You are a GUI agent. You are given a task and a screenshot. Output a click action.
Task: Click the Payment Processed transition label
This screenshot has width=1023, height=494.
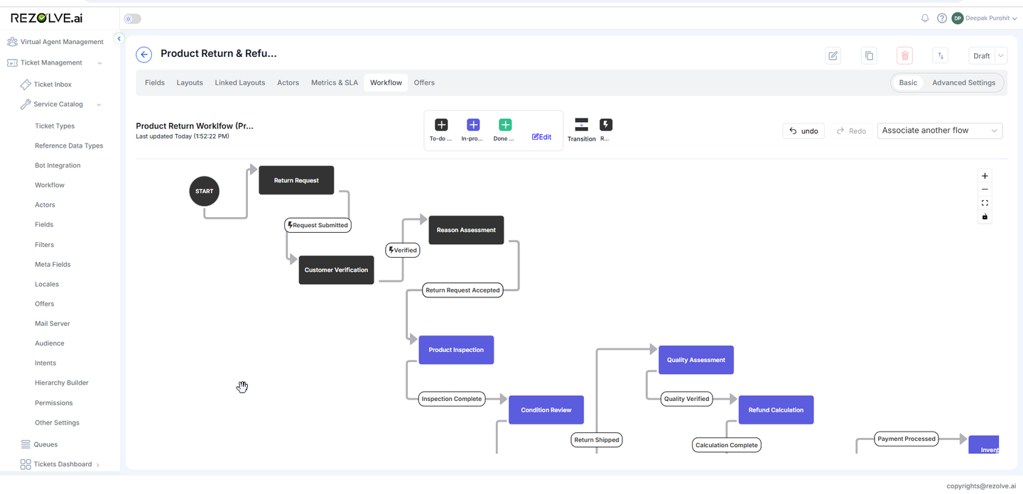pos(906,439)
